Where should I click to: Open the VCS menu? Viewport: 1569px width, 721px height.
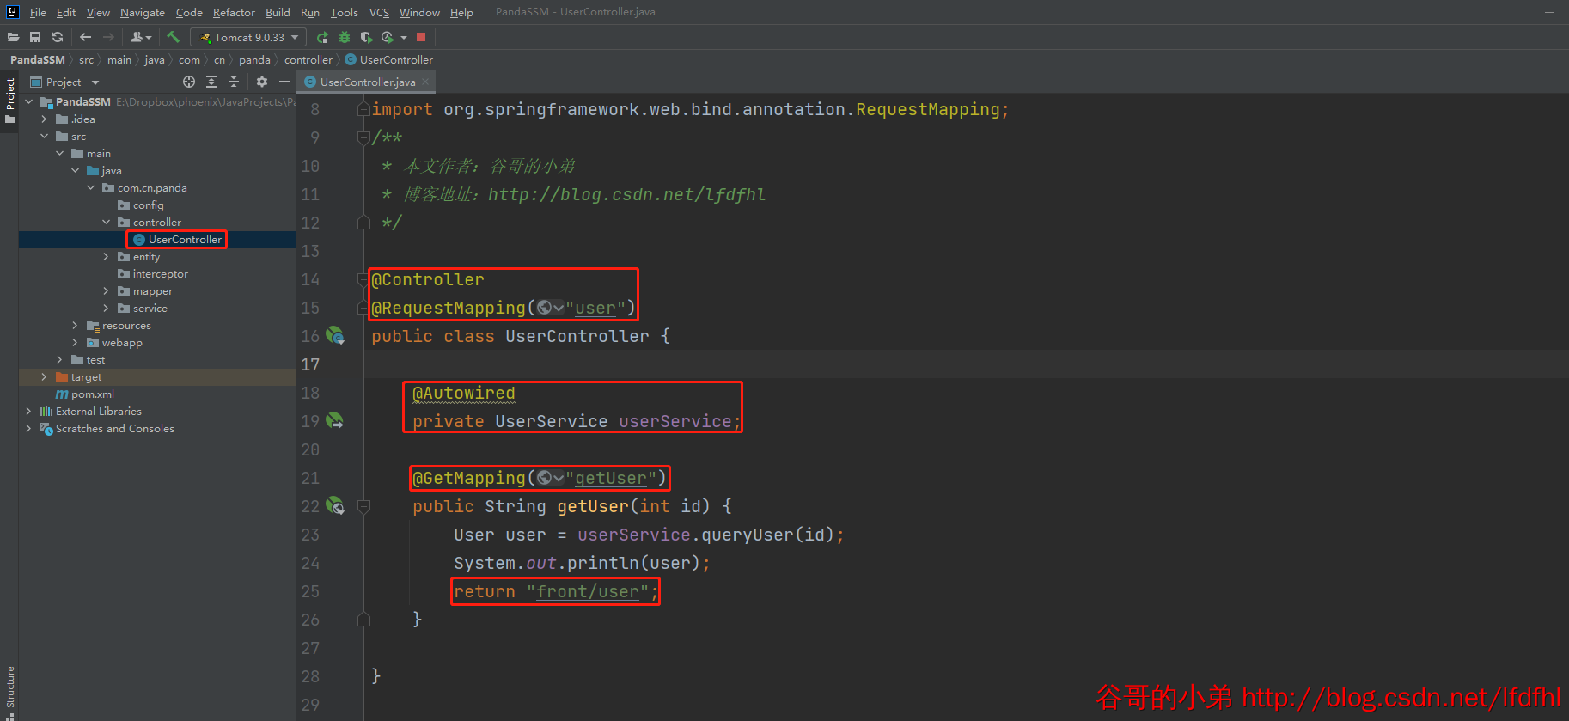[x=379, y=12]
